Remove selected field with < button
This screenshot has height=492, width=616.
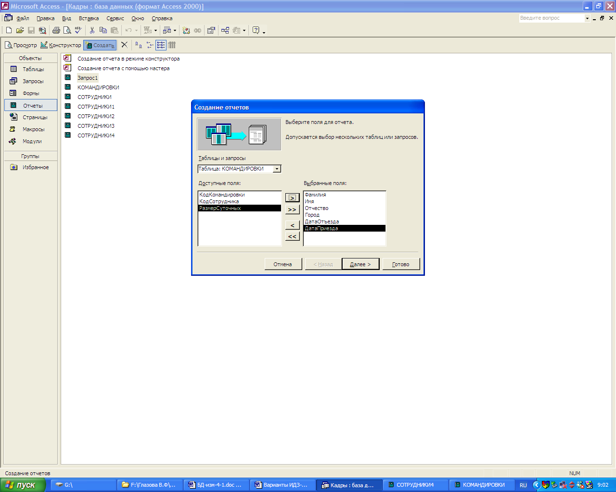(292, 225)
